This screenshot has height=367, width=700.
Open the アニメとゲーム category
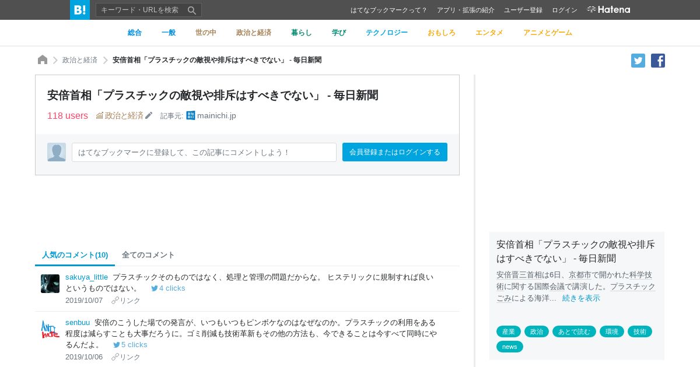(548, 33)
